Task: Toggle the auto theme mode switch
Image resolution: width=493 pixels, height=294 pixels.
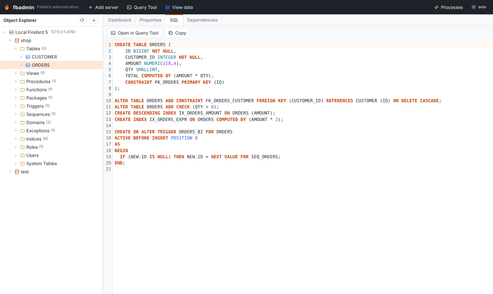Action: [479, 7]
